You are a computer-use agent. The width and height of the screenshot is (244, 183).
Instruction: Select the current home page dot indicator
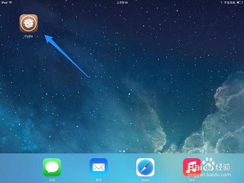(124, 151)
